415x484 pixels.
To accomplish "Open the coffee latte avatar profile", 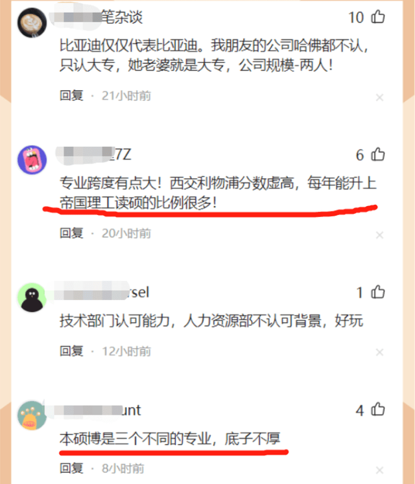I will [x=32, y=23].
